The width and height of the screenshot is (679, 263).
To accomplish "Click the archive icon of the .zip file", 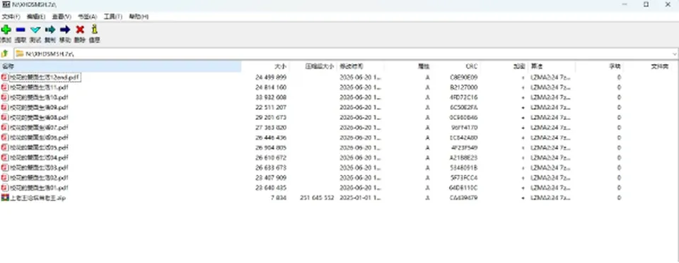I will coord(5,198).
